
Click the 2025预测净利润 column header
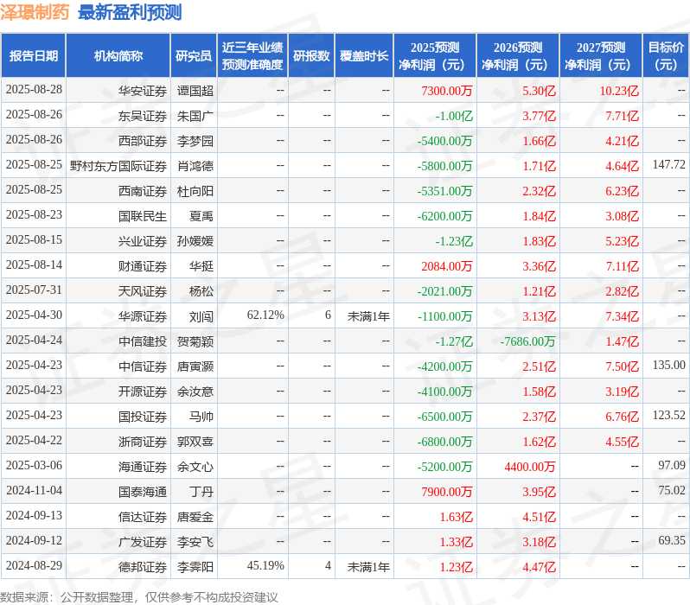tap(435, 56)
